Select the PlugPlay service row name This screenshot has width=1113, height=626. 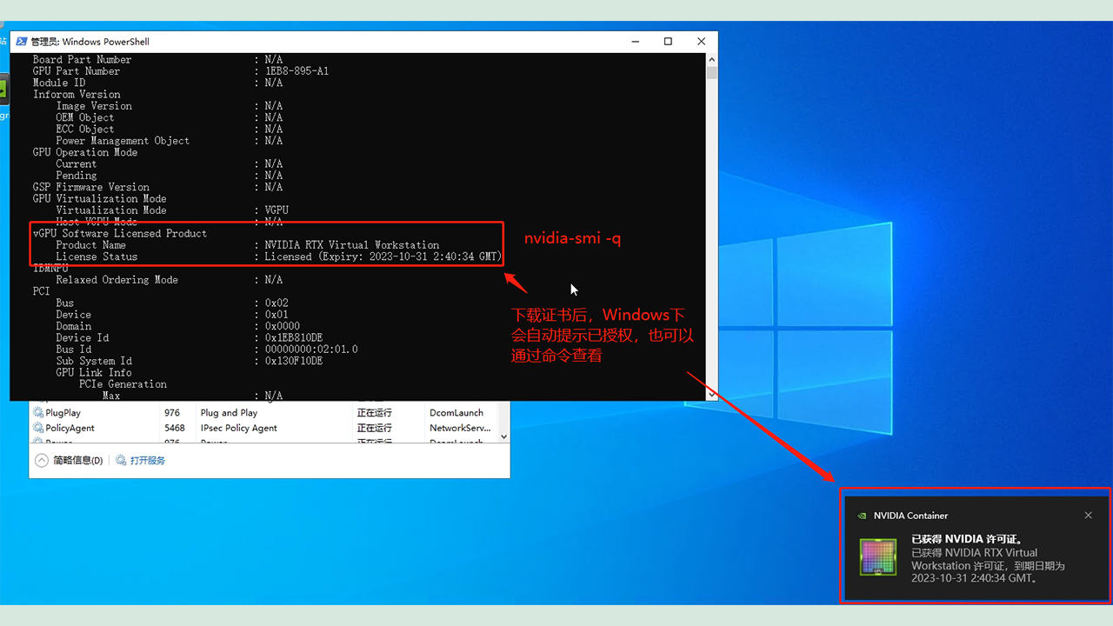63,413
